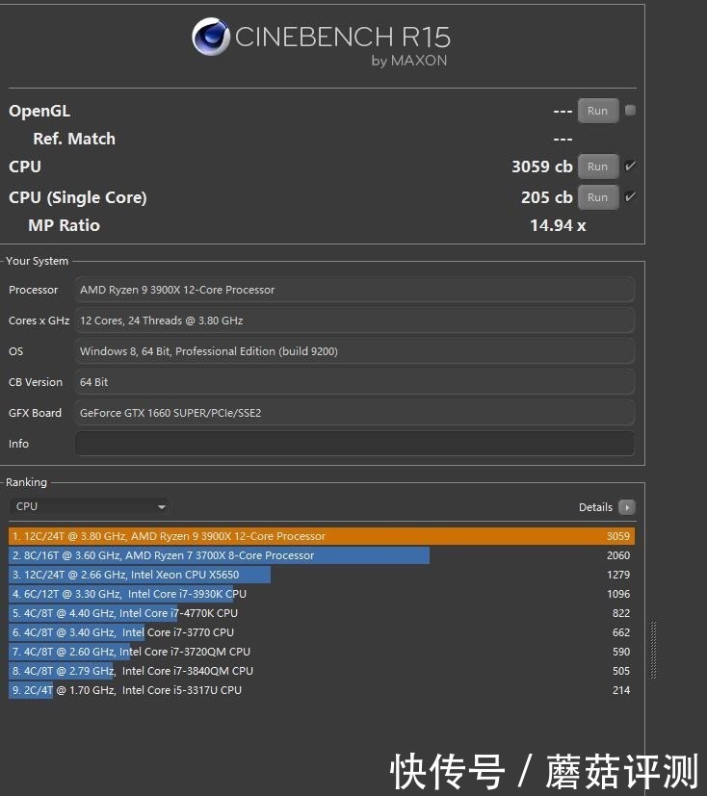Open the CPU ranking type dropdown
Viewport: 707px width, 796px height.
pos(90,506)
